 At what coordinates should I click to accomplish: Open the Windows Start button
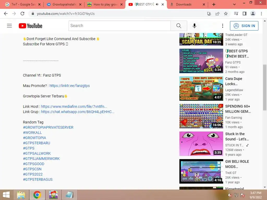pyautogui.click(x=6, y=195)
